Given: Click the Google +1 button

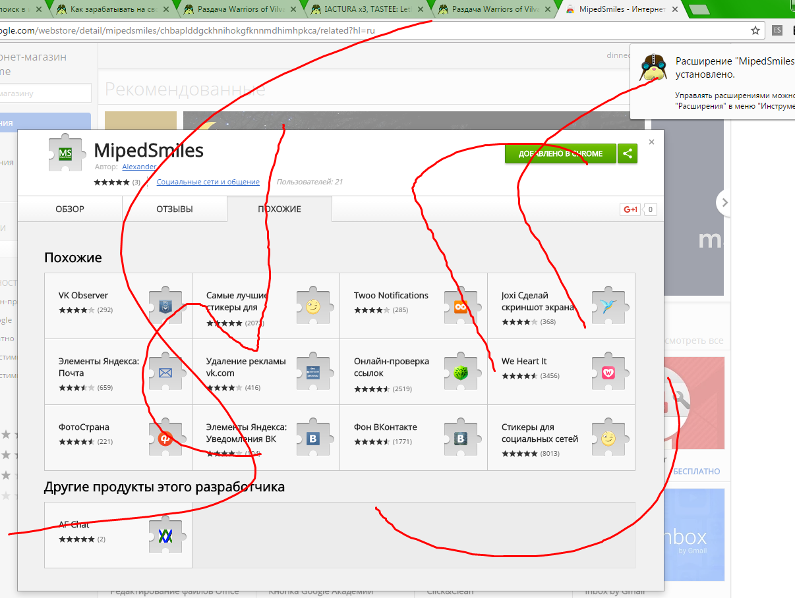Looking at the screenshot, I should [x=630, y=209].
